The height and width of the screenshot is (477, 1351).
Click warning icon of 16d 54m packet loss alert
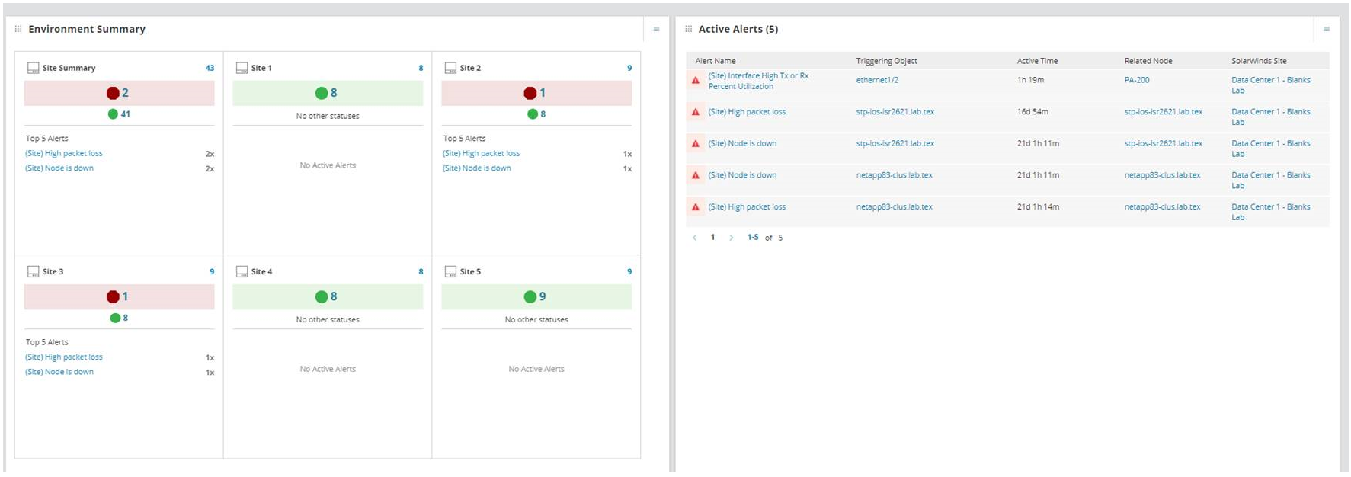696,112
